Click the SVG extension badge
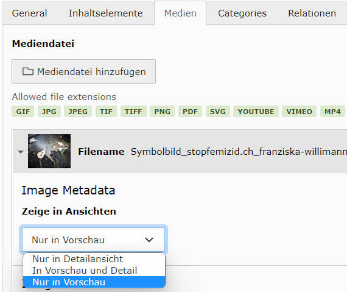Image resolution: width=347 pixels, height=292 pixels. tap(218, 112)
